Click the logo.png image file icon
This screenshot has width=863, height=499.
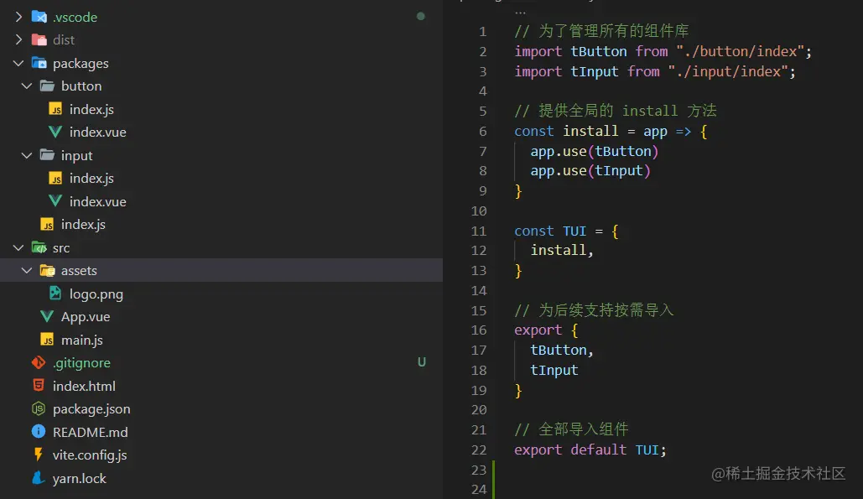pos(55,294)
